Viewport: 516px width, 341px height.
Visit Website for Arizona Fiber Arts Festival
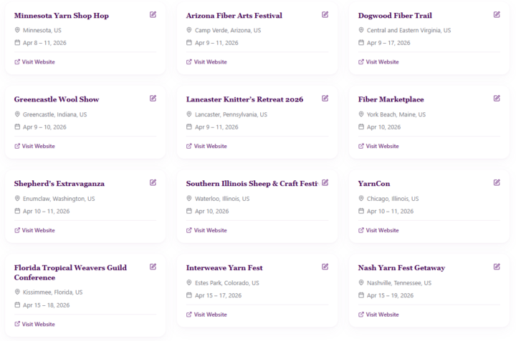pos(206,61)
